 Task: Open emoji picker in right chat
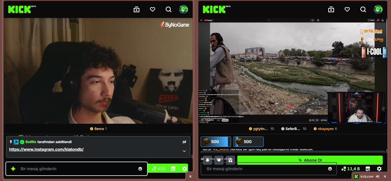330,169
